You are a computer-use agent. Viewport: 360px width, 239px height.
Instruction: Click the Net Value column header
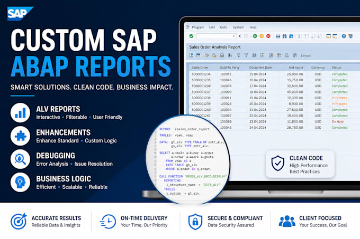tap(296, 68)
